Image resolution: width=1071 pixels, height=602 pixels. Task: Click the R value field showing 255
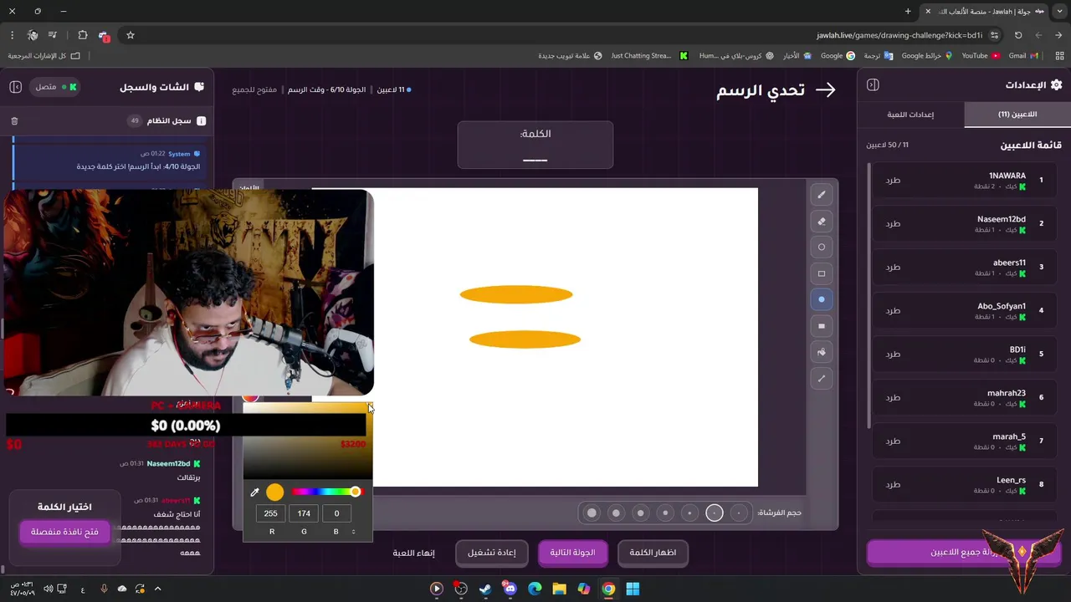[x=270, y=513]
